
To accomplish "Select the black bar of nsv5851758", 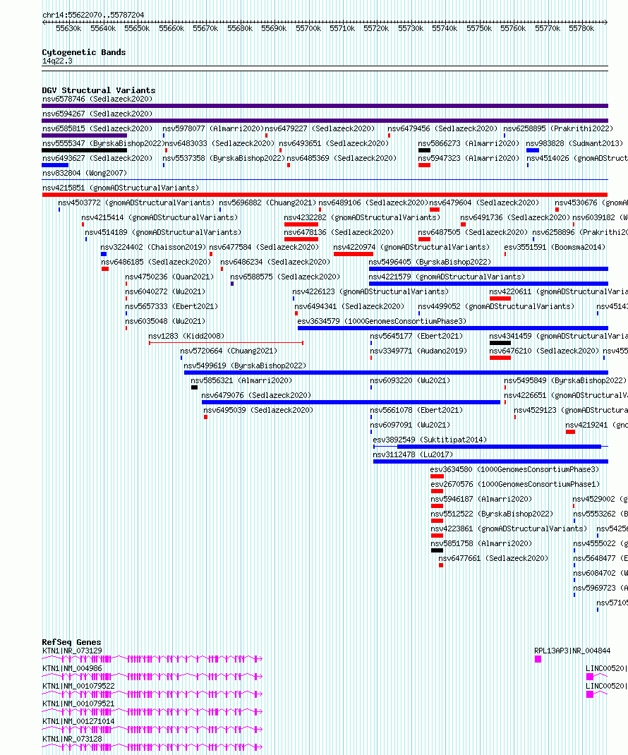I will click(437, 550).
